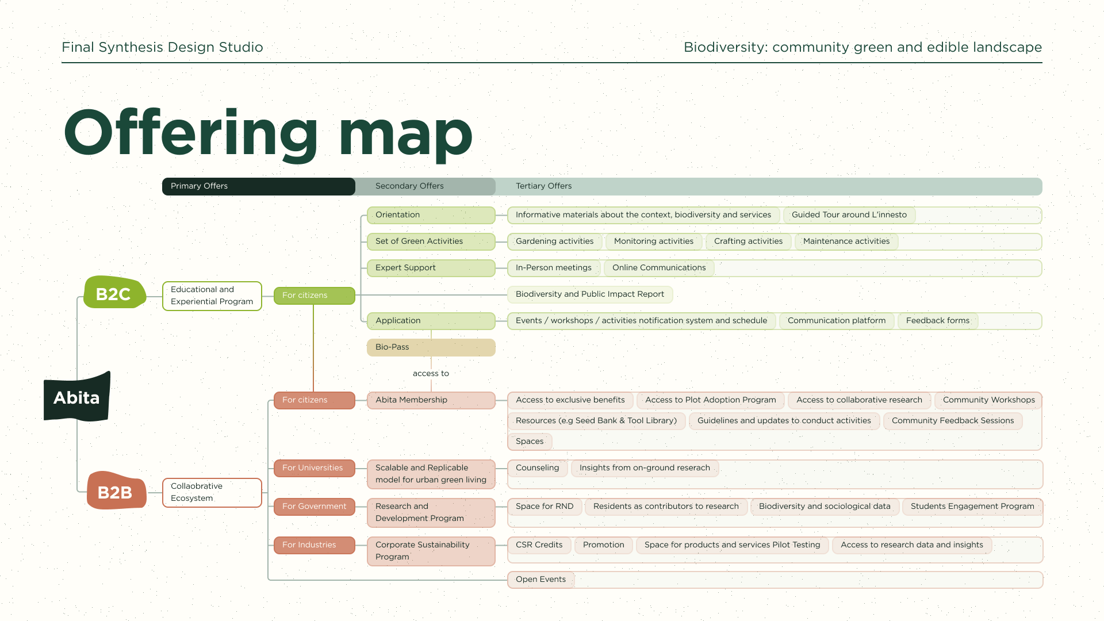This screenshot has height=621, width=1104.
Task: Click the Biodiversity and Public Impact Report tag
Action: tap(590, 294)
